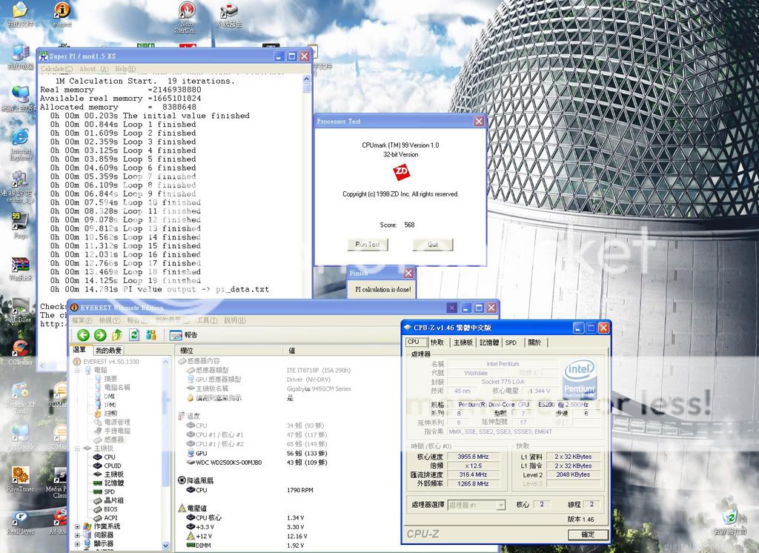The width and height of the screenshot is (759, 553).
Task: Open Calculate(C) menu in Super PI
Action: click(56, 69)
